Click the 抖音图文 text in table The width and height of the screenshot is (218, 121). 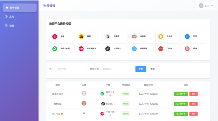coord(110,104)
